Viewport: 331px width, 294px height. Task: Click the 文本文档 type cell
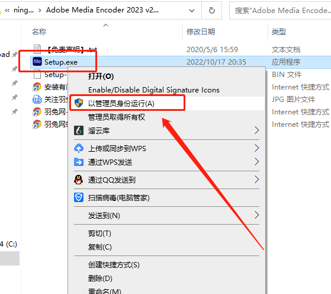286,50
